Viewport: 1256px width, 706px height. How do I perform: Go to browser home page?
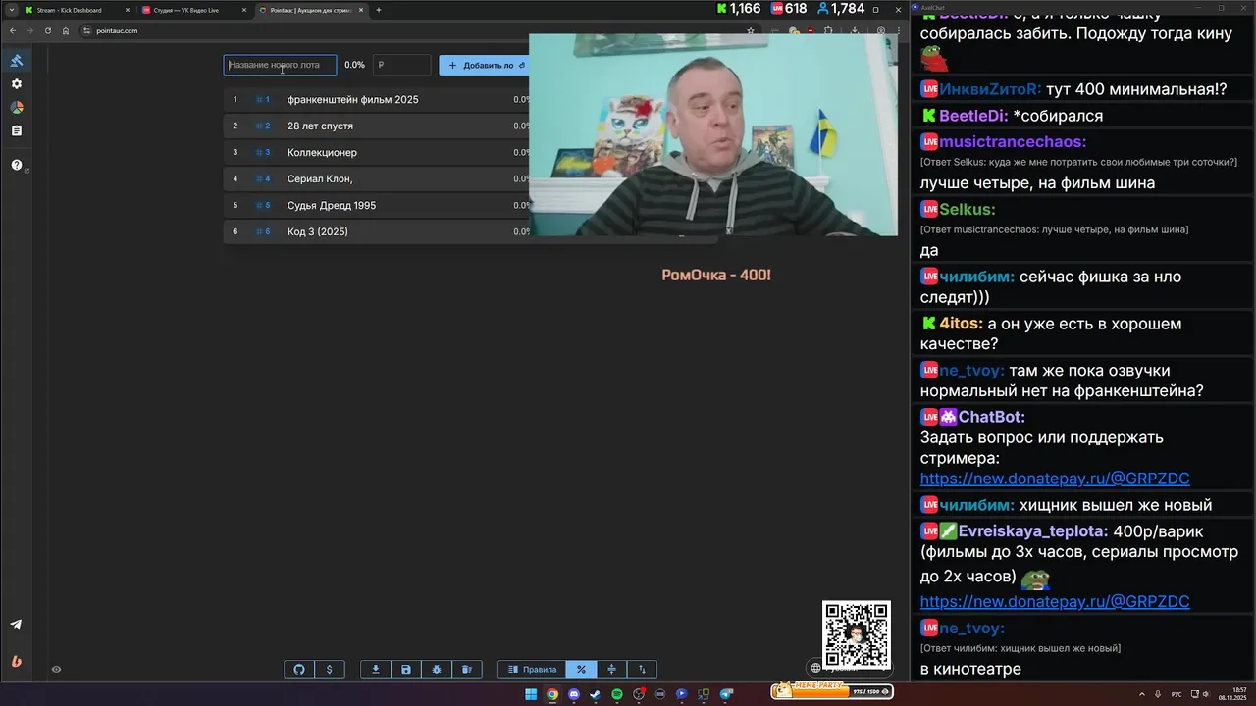click(x=65, y=30)
